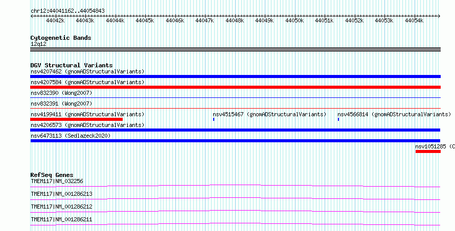Image resolution: width=455 pixels, height=231 pixels.
Task: Click the 44049k ruler tick label
Action: (265, 20)
